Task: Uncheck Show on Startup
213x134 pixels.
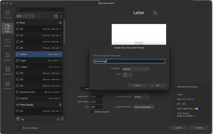Action: pyautogui.click(x=20, y=128)
